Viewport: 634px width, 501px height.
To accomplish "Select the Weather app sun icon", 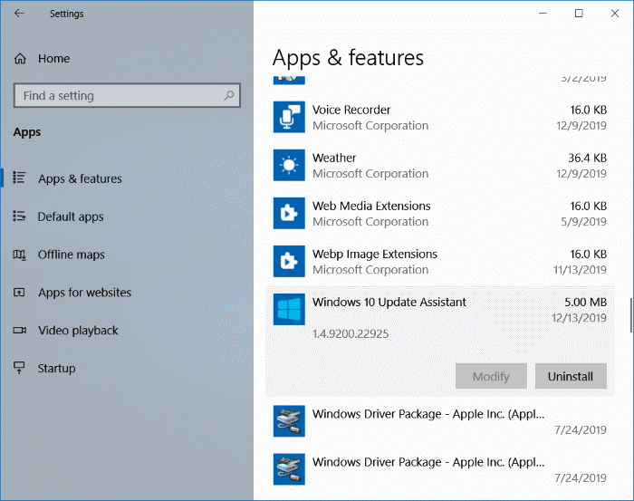I will tap(289, 165).
